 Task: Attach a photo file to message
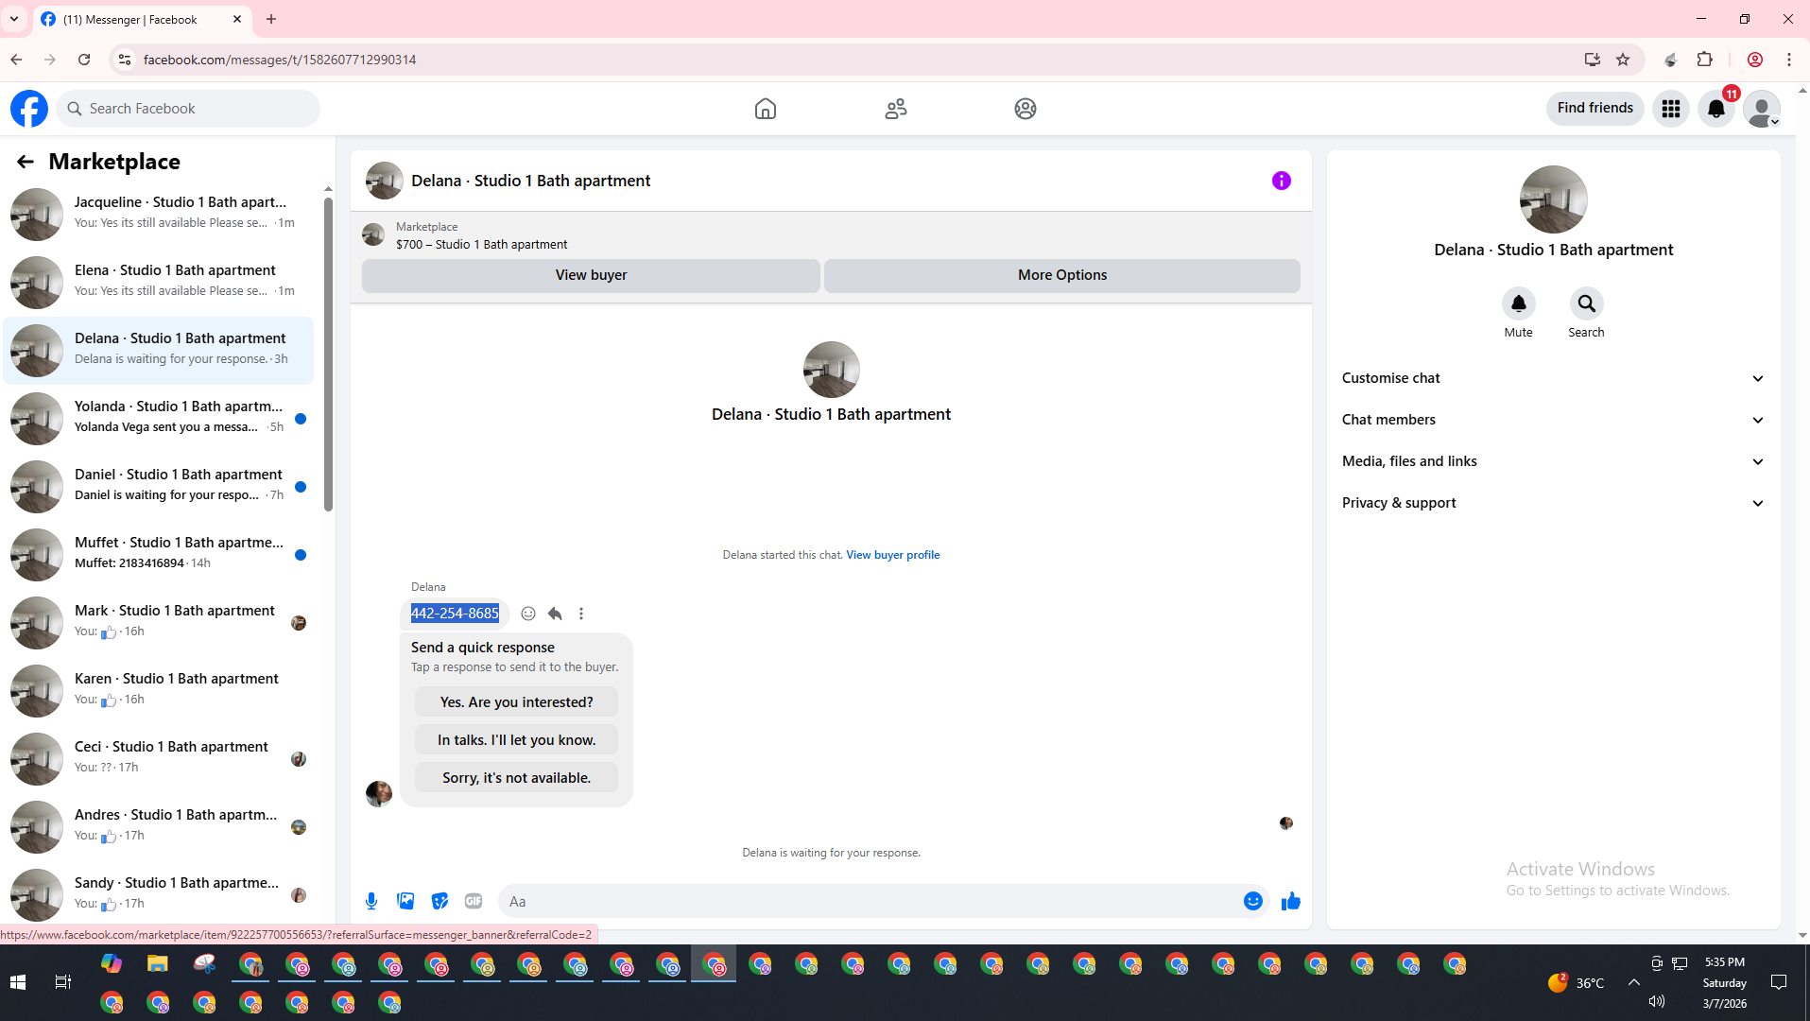coord(405,902)
